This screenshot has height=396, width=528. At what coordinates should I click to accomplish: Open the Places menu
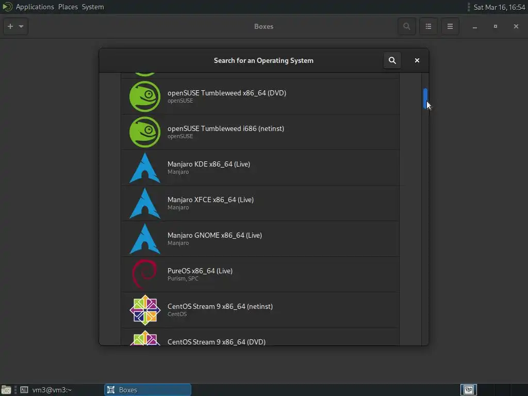68,7
